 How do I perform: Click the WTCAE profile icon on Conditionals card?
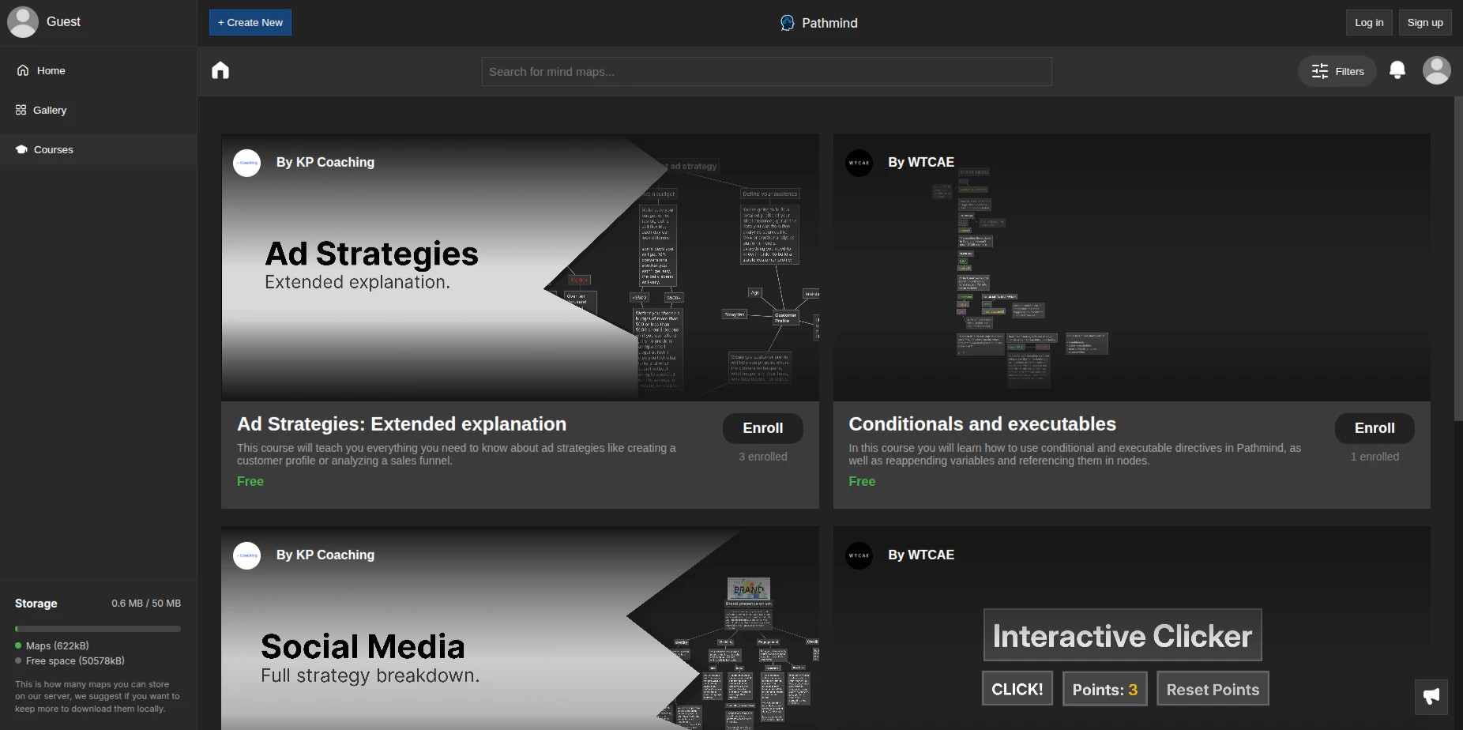click(x=859, y=163)
